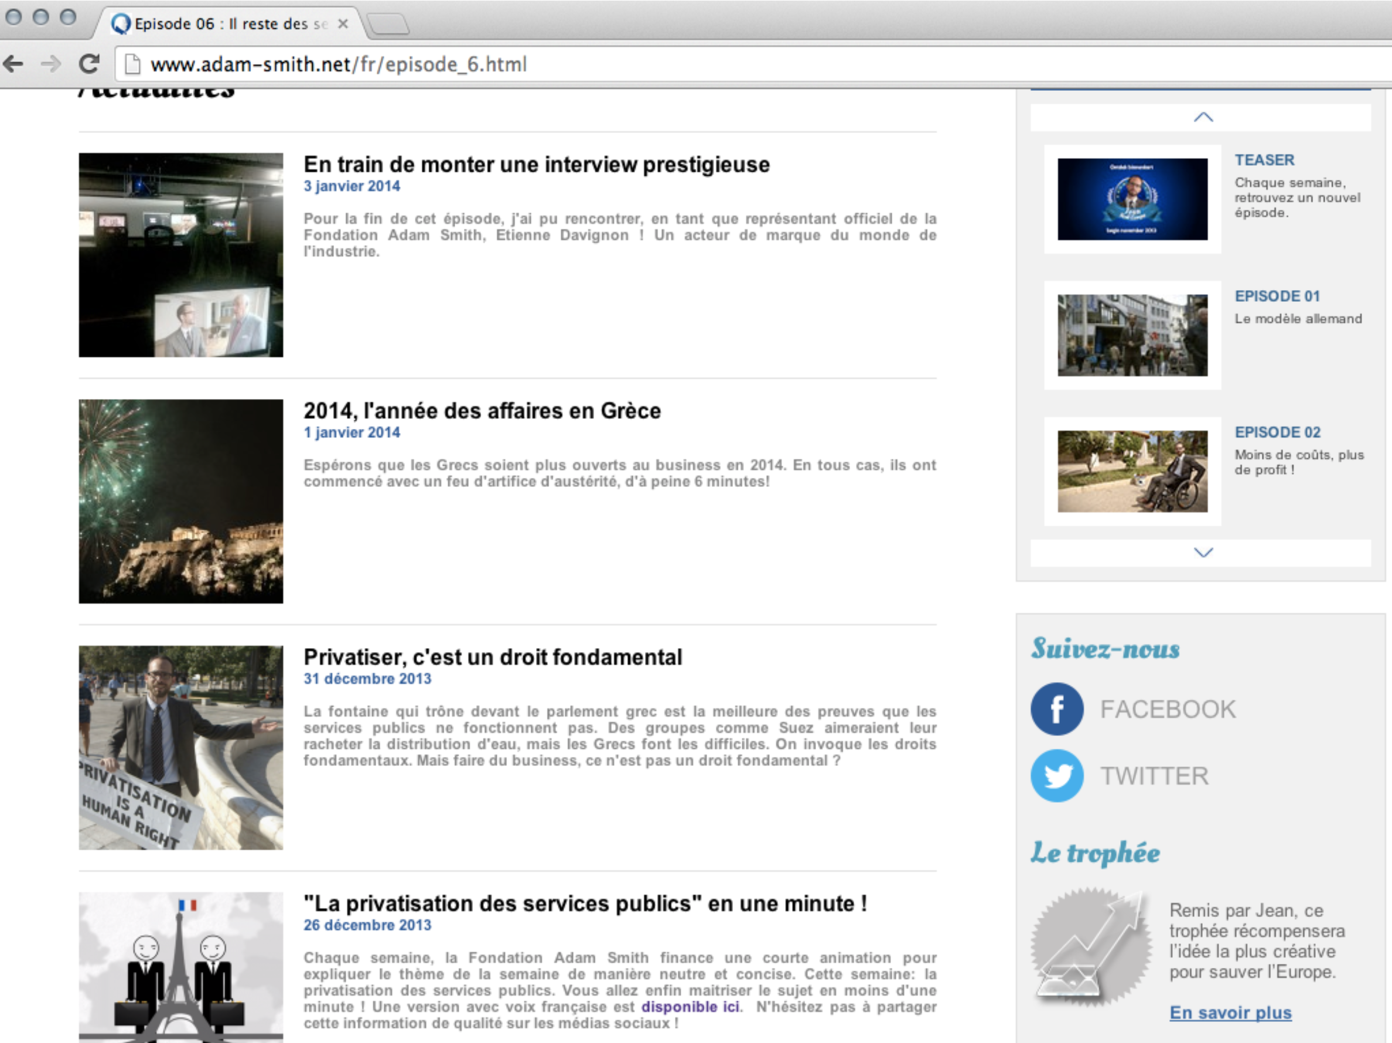Click the EPISODE 02 title link
The image size is (1392, 1043).
coord(1278,432)
